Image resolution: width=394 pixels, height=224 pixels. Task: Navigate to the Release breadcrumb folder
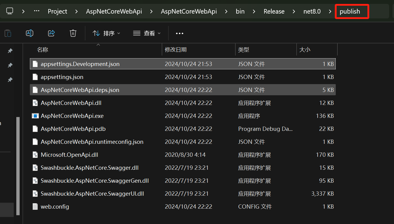tap(274, 11)
